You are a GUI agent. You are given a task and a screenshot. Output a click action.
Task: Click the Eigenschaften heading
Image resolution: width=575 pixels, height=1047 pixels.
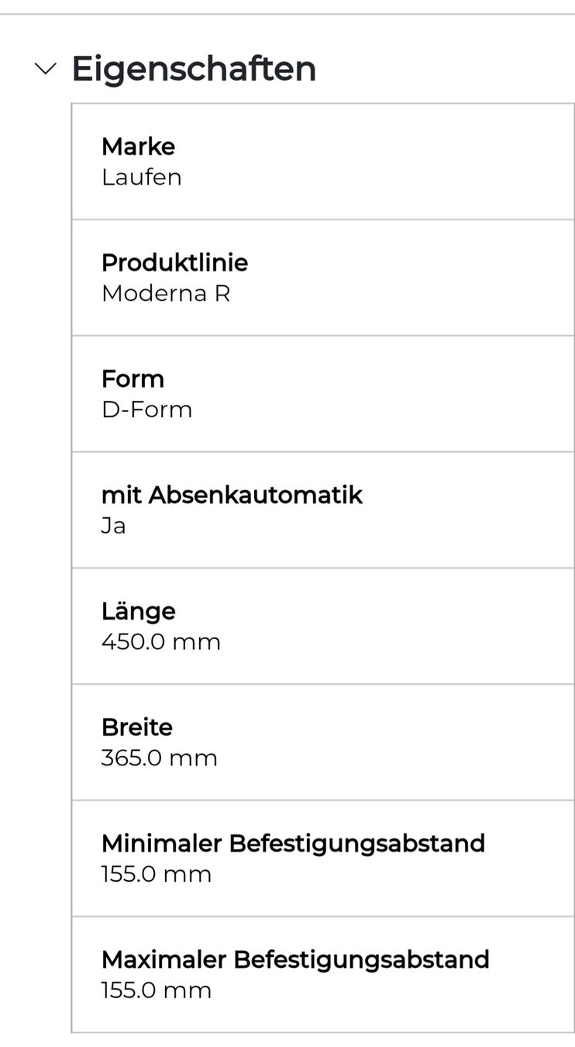pos(194,68)
